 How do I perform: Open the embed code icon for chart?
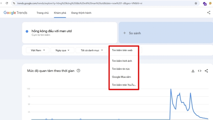199,71
